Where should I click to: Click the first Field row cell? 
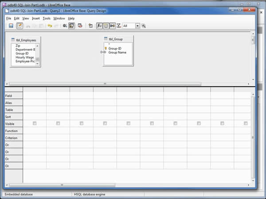click(35, 96)
